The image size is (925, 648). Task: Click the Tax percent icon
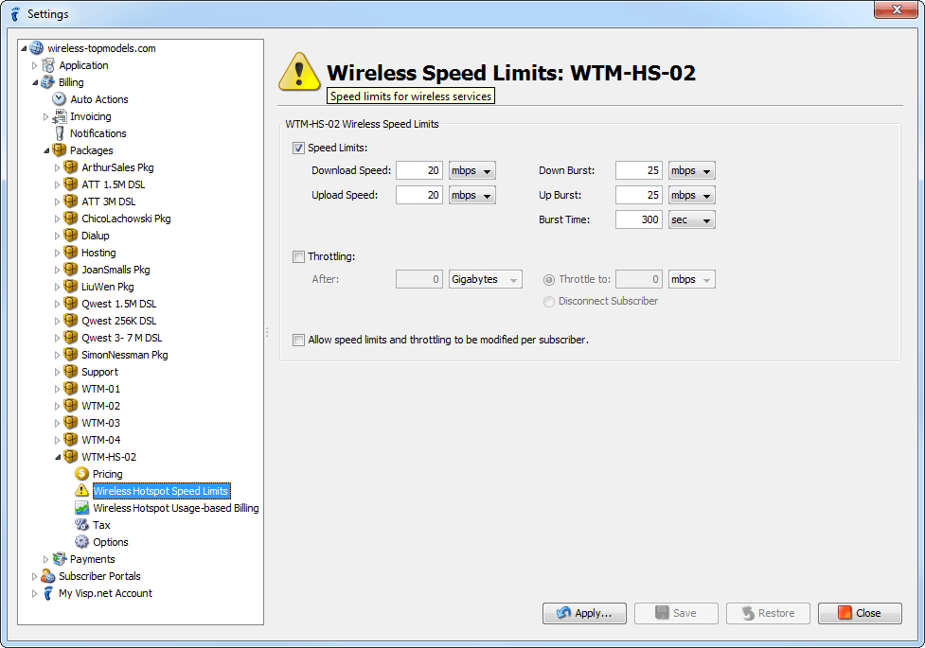tap(81, 525)
